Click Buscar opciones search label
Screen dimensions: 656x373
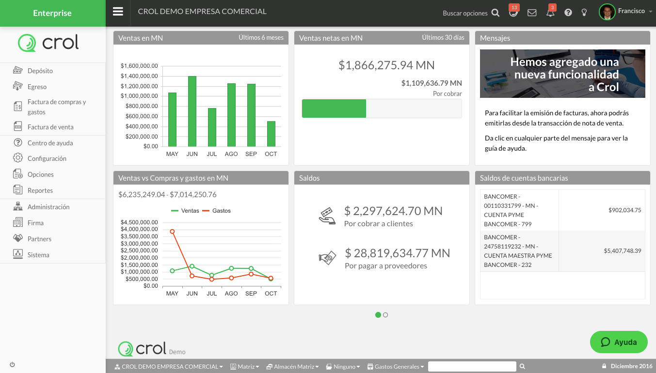[465, 13]
